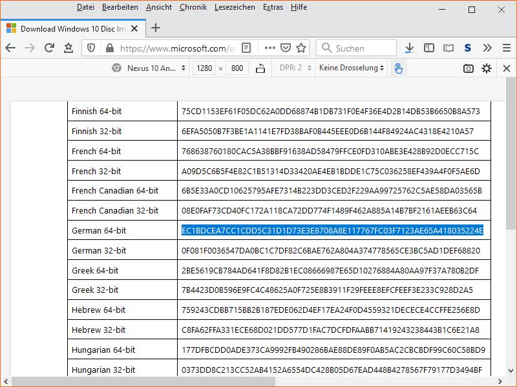Image resolution: width=517 pixels, height=387 pixels.
Task: Open the library book icon
Action: 447,47
